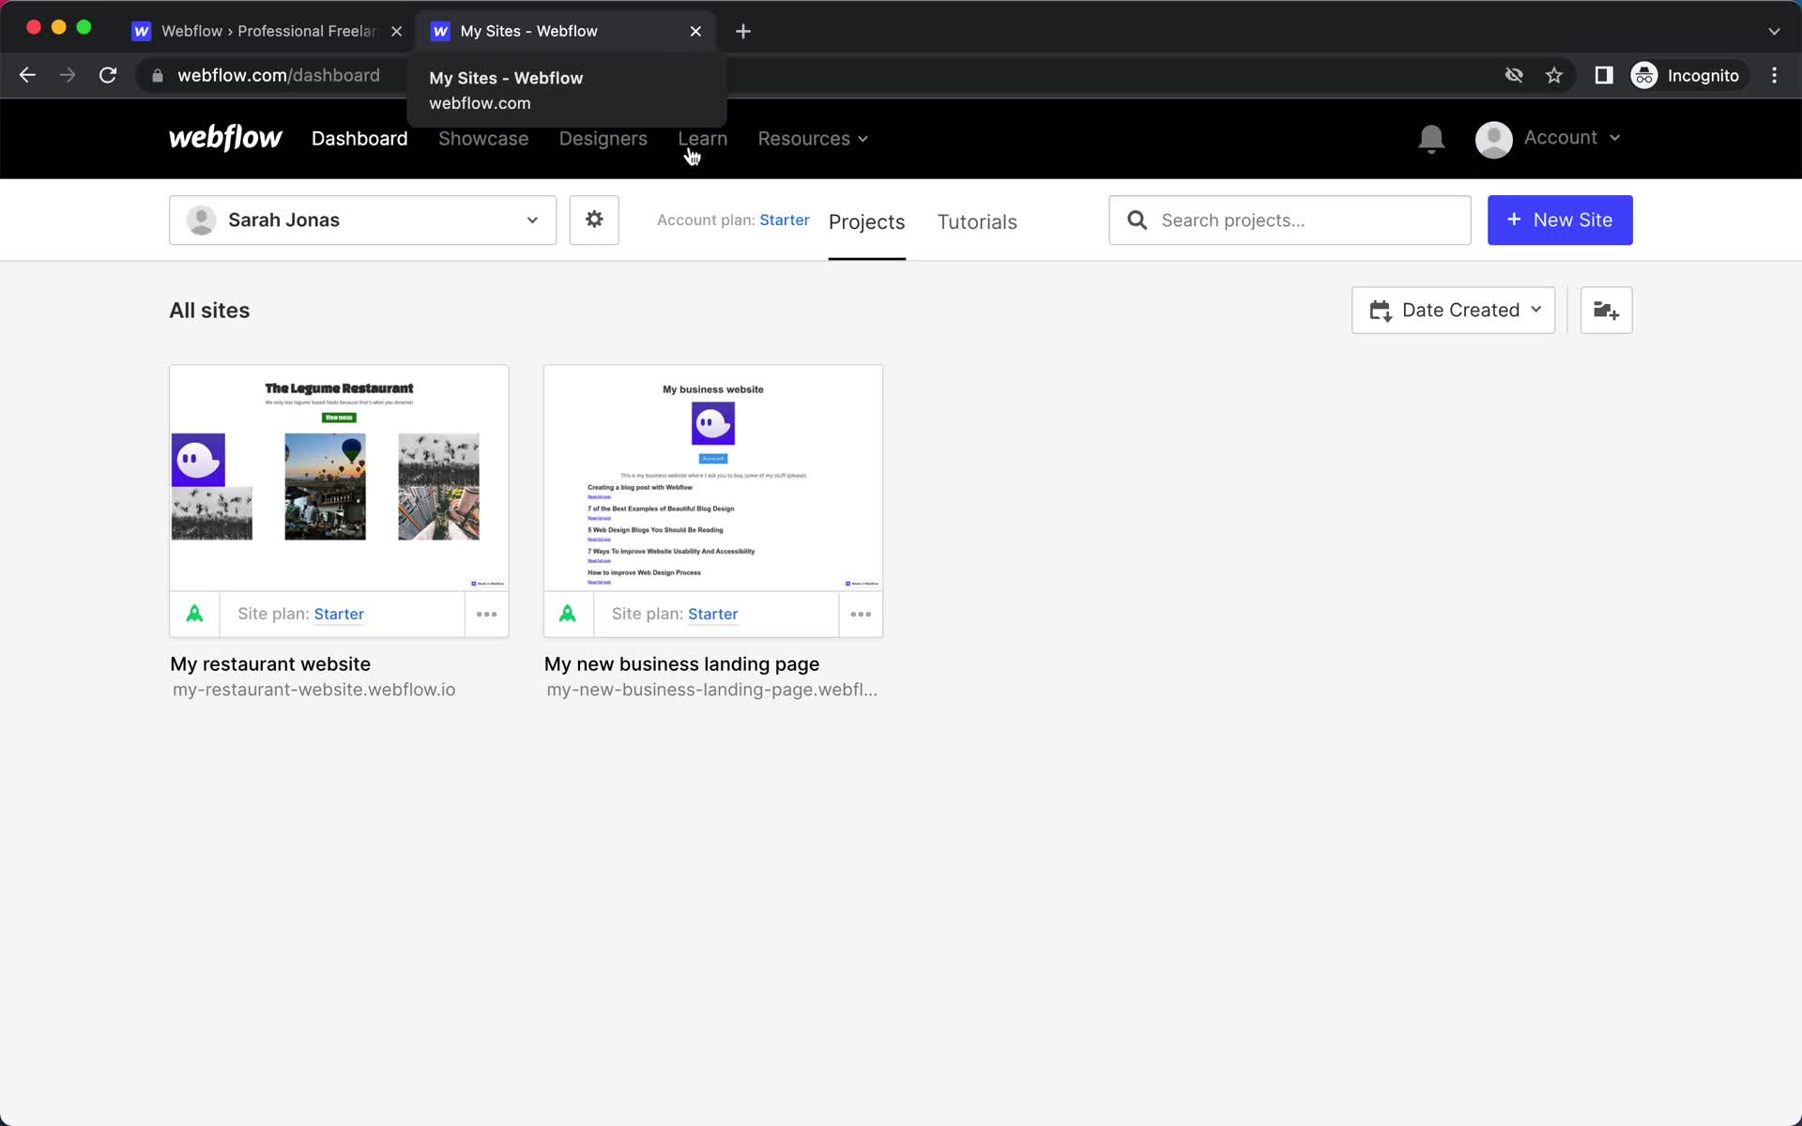Click the account avatar picture
1802x1126 pixels.
tap(1493, 139)
